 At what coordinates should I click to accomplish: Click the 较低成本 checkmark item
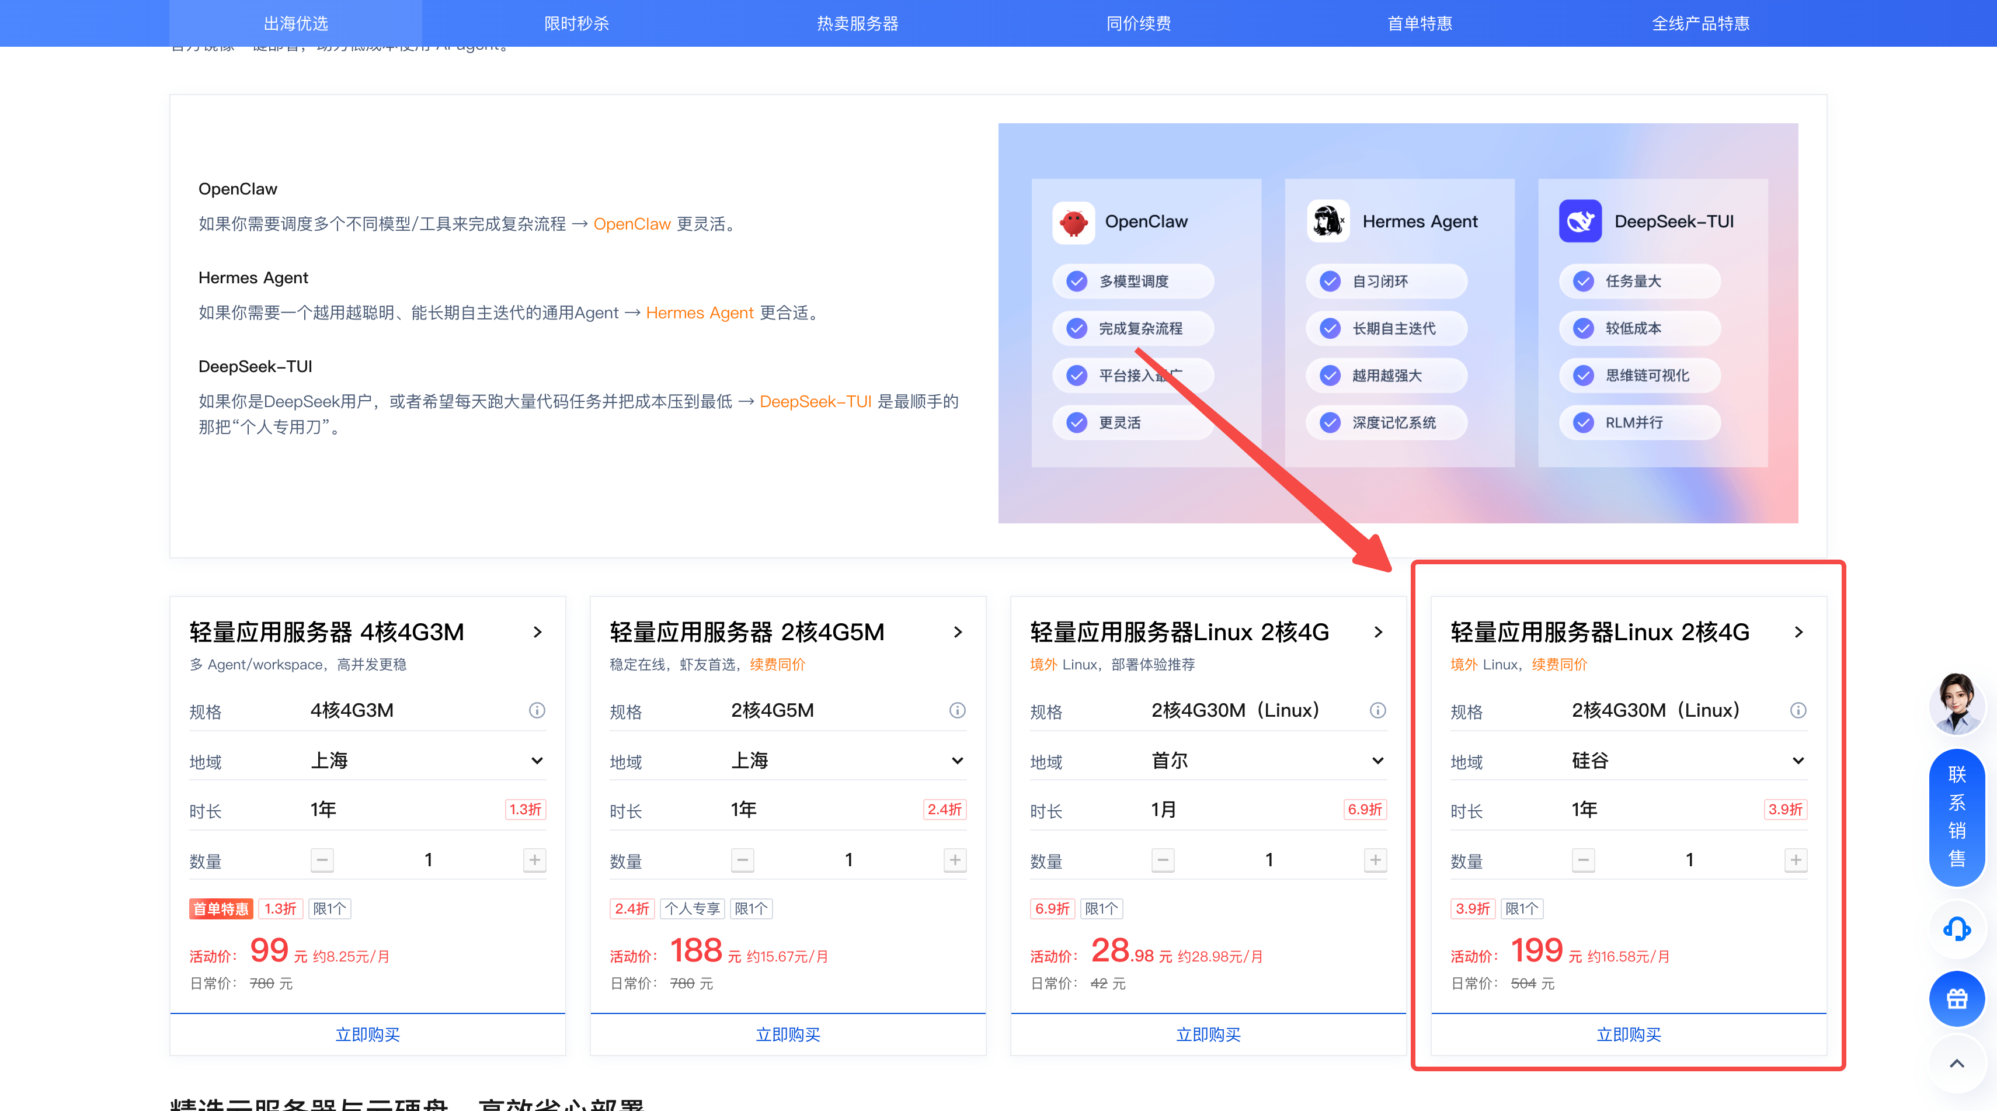point(1640,329)
